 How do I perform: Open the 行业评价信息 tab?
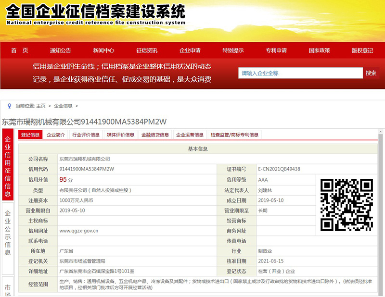click(x=86, y=135)
